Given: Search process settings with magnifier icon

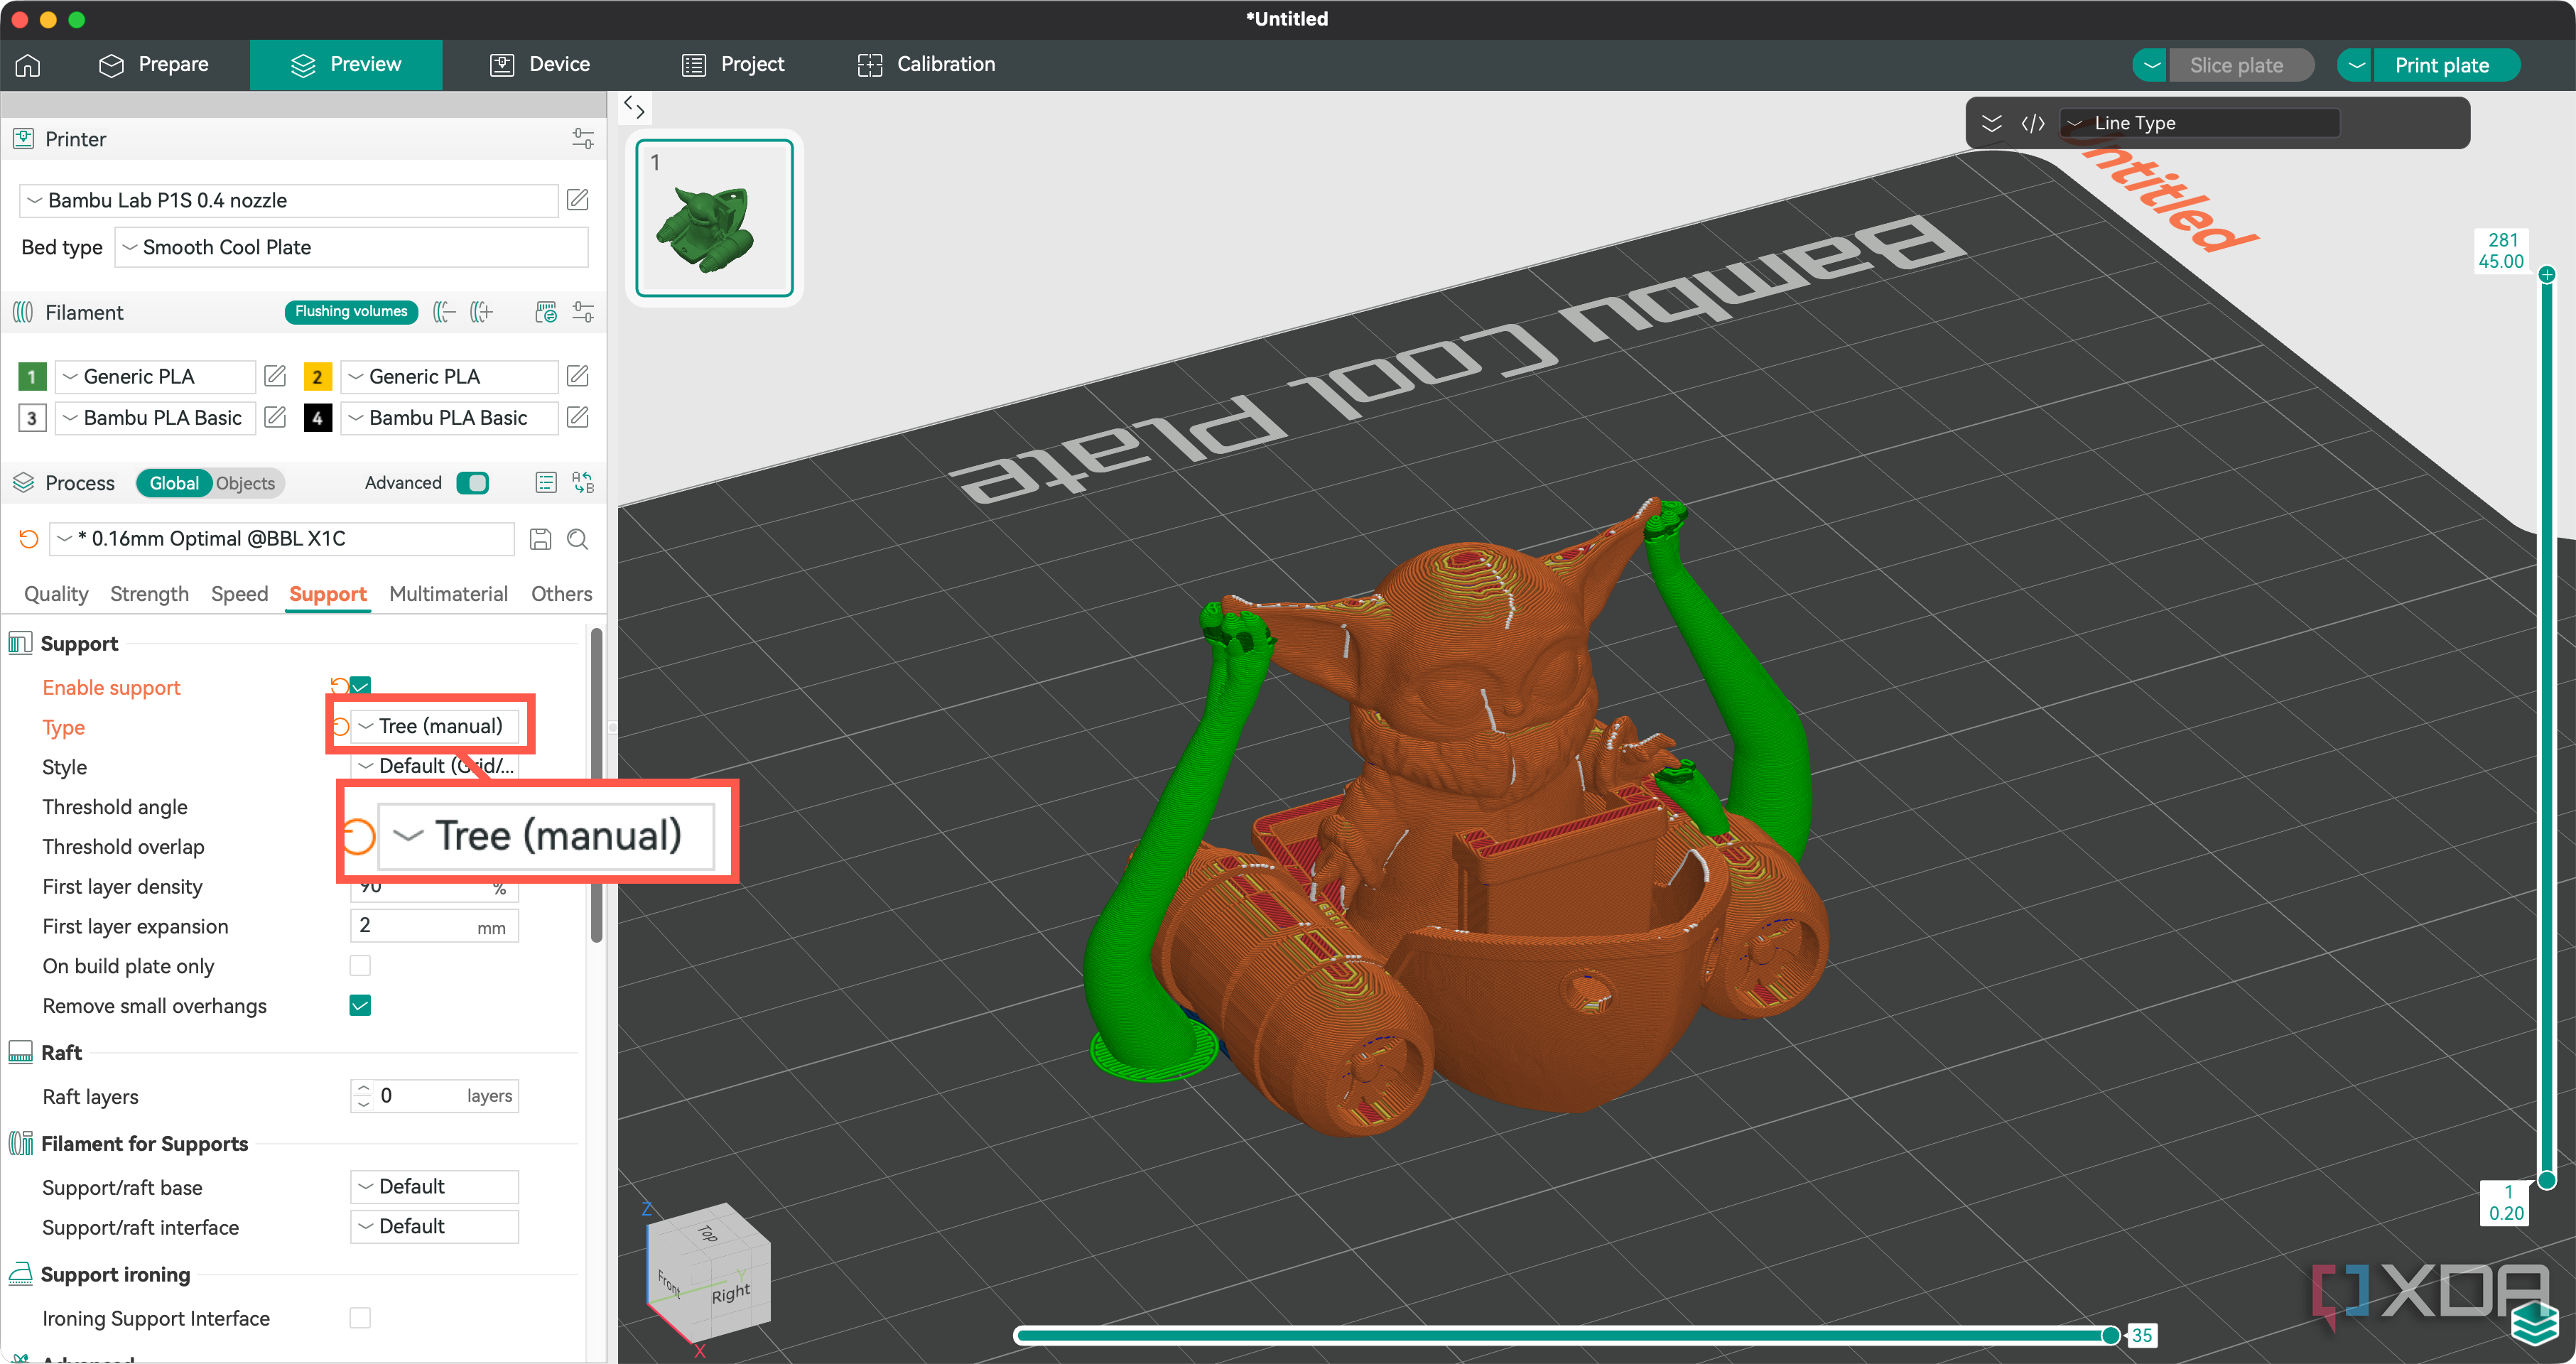Looking at the screenshot, I should click(x=578, y=539).
